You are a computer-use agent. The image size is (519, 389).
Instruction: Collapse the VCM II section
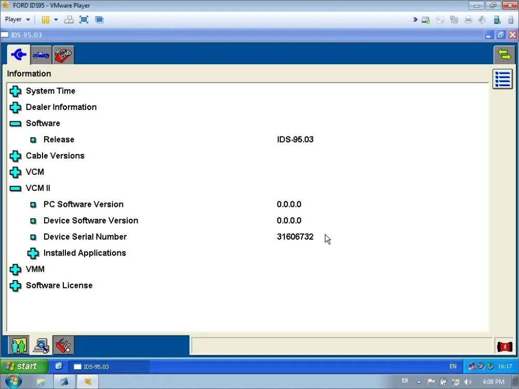click(16, 189)
